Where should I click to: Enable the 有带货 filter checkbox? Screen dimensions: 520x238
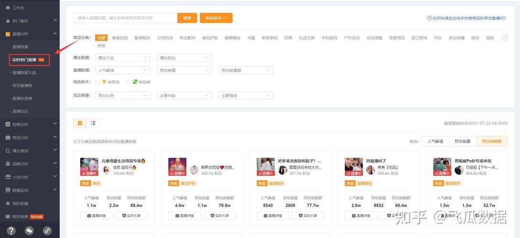(97, 82)
